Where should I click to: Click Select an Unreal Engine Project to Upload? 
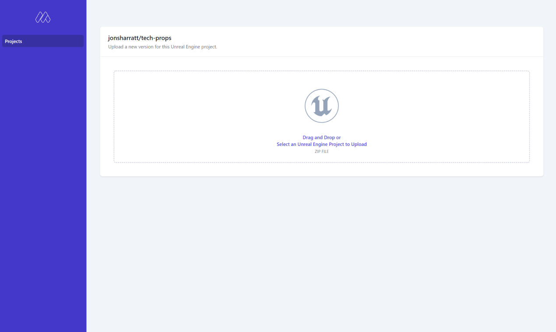(x=322, y=144)
